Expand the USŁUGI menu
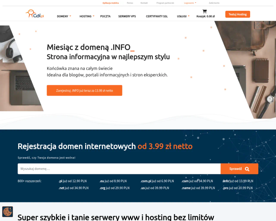Screen dimensions: 276x221 click(x=183, y=16)
